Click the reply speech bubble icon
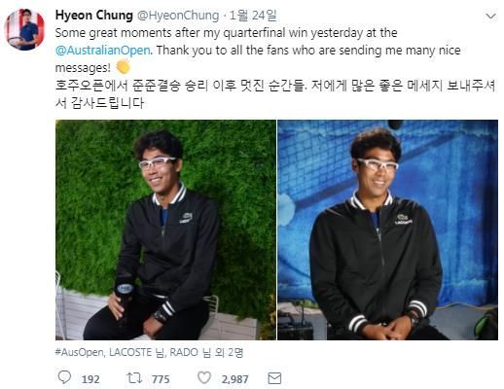Screen dimensions: 504x389 point(64,377)
